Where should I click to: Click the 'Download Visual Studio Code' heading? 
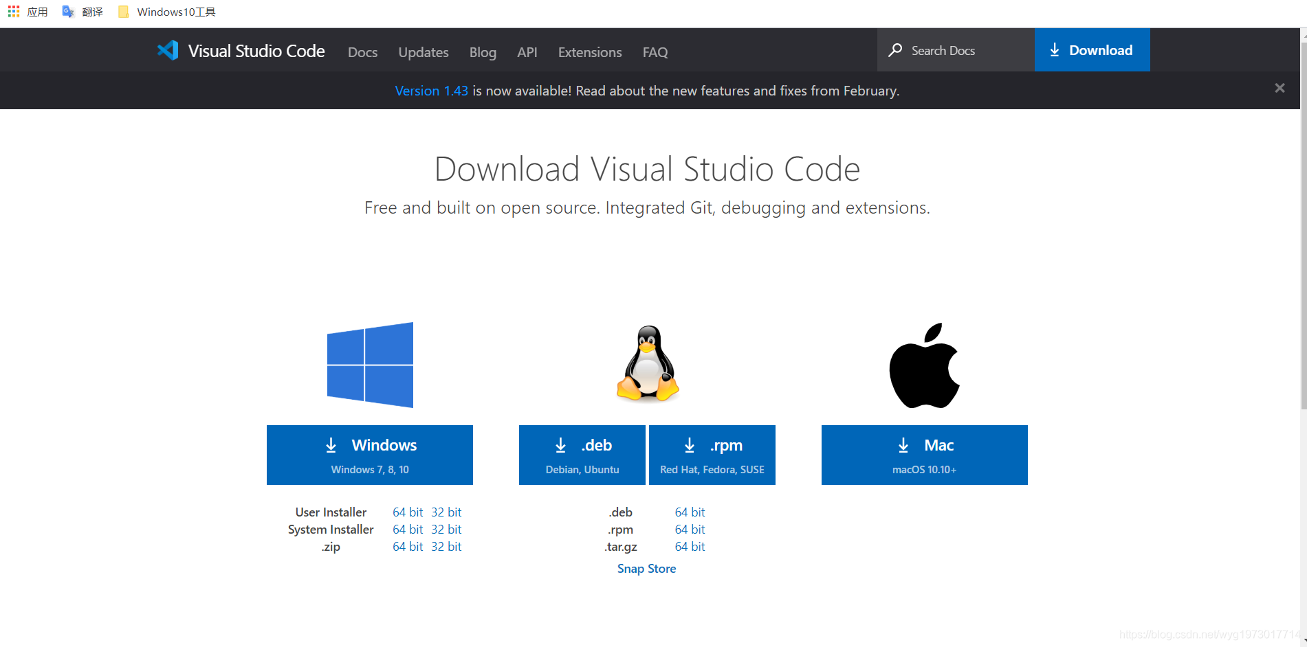coord(647,169)
